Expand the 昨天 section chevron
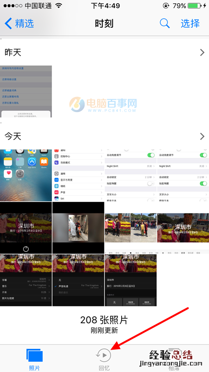Viewport: 209px width, 372px height. point(202,52)
